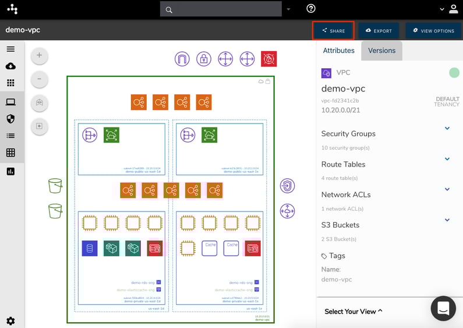
Task: Select the red WorkSpaces icon in private us-east-1e
Action: (x=253, y=248)
